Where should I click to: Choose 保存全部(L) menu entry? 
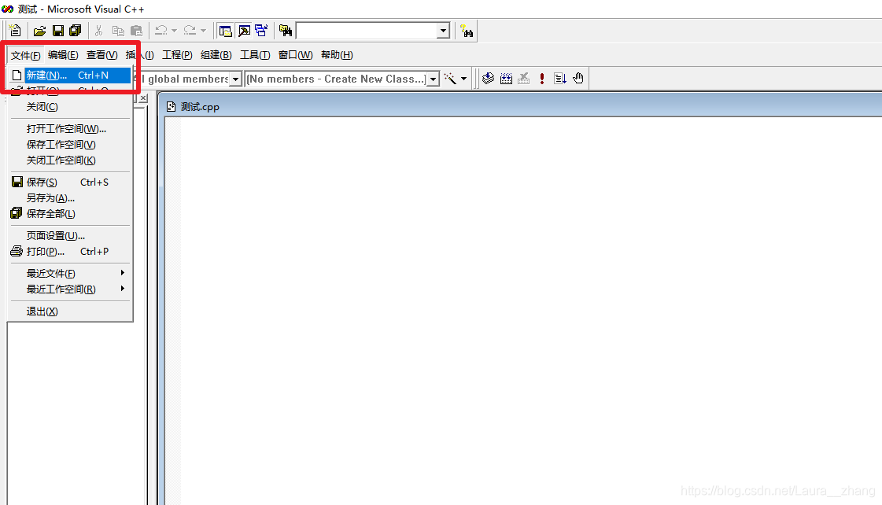tap(70, 214)
